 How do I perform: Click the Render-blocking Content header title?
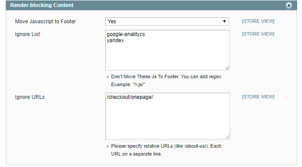pos(42,5)
